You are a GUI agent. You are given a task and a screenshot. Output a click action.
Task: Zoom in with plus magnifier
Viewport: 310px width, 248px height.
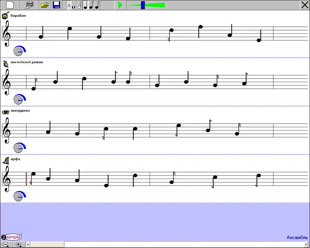(19, 245)
